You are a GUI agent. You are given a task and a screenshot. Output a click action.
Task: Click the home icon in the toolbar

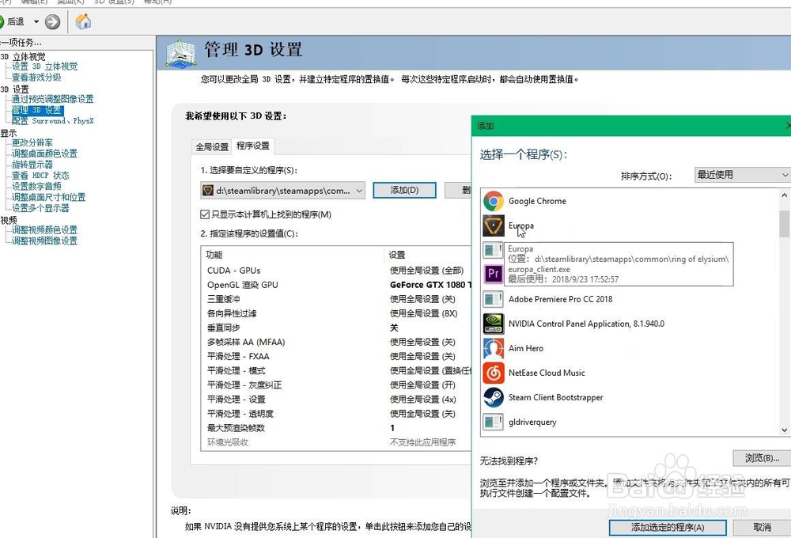pos(83,22)
